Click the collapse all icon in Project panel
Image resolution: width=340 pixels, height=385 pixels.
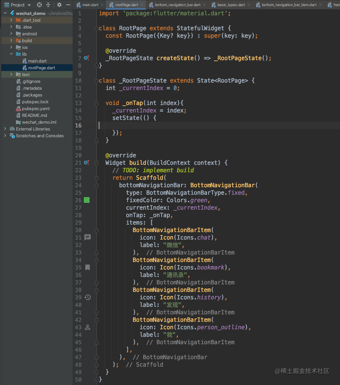(48, 5)
